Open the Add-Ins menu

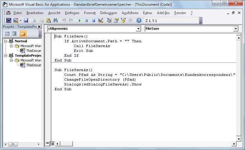[x=163, y=13]
